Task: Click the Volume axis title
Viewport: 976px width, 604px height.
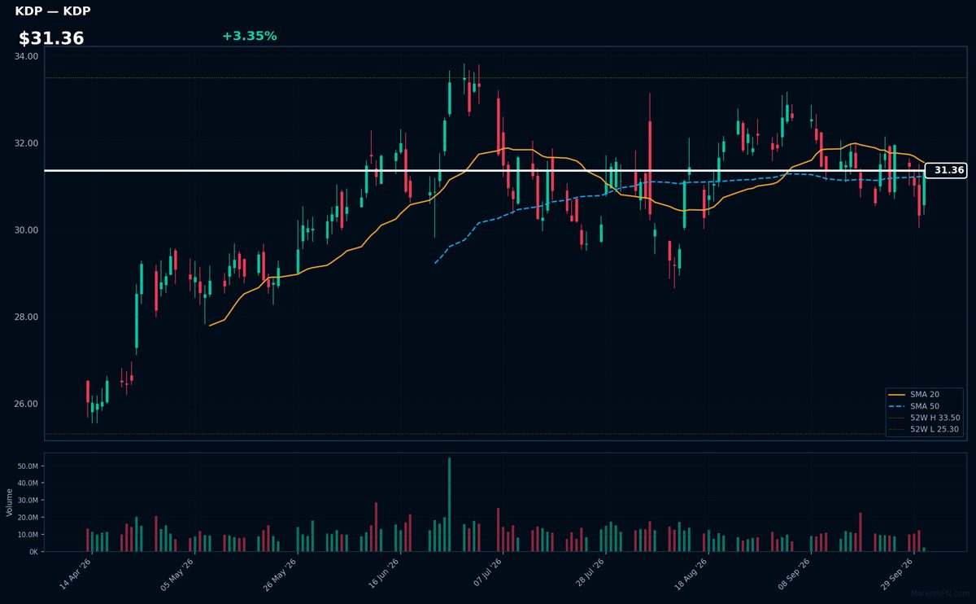Action: coord(10,502)
